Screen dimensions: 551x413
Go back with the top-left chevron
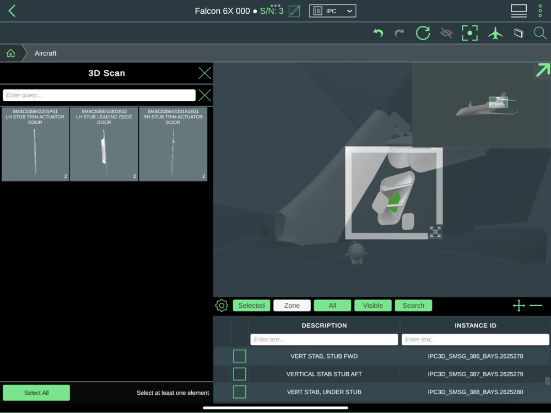coord(12,11)
